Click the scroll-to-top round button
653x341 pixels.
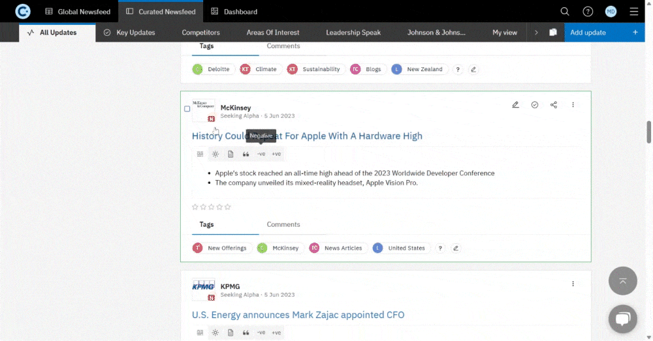pyautogui.click(x=622, y=281)
